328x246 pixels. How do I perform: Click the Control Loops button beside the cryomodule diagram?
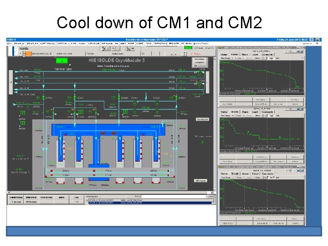point(202,119)
